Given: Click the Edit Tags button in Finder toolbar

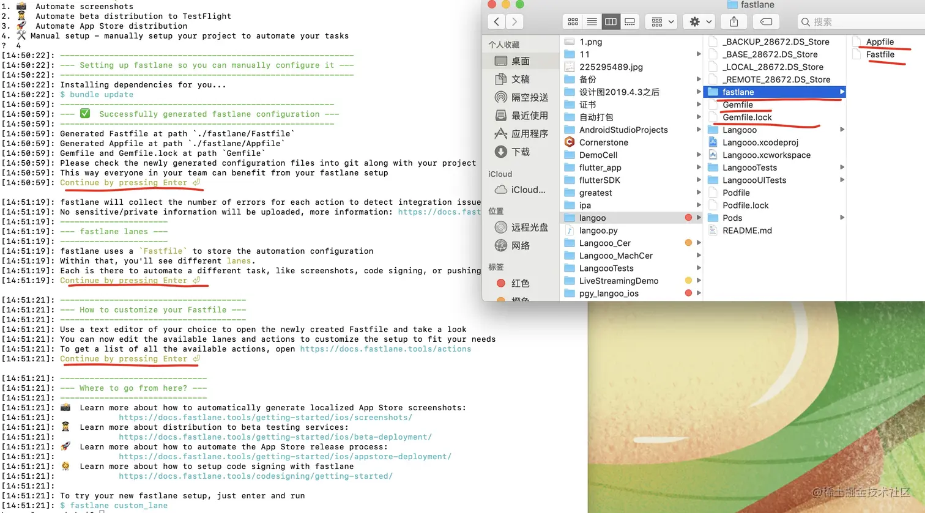Looking at the screenshot, I should [x=766, y=22].
